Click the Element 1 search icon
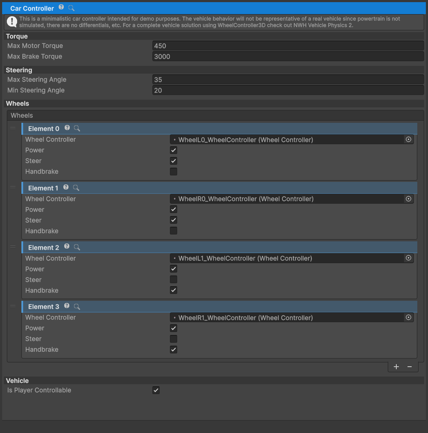Screen dimensions: 428x433 pyautogui.click(x=76, y=188)
